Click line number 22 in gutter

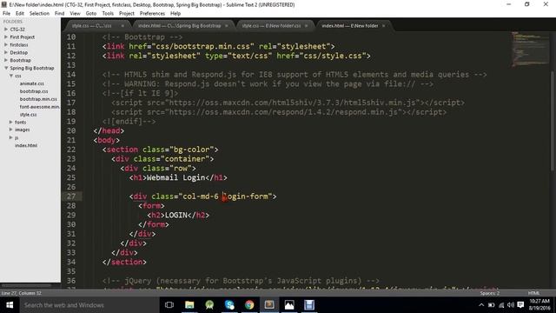[x=71, y=150]
